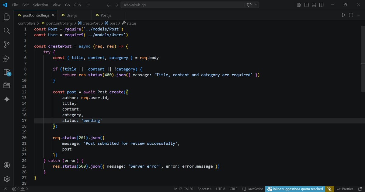Click the VS Code logo icon in title bar
This screenshot has width=365, height=192.
tap(5, 5)
